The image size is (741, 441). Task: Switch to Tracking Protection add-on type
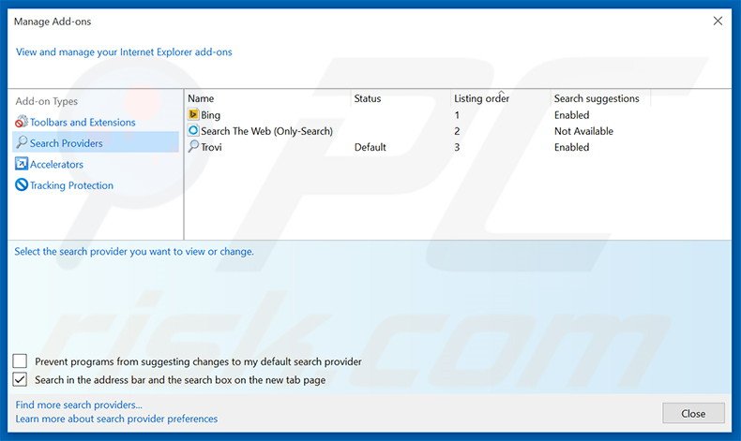(x=72, y=185)
